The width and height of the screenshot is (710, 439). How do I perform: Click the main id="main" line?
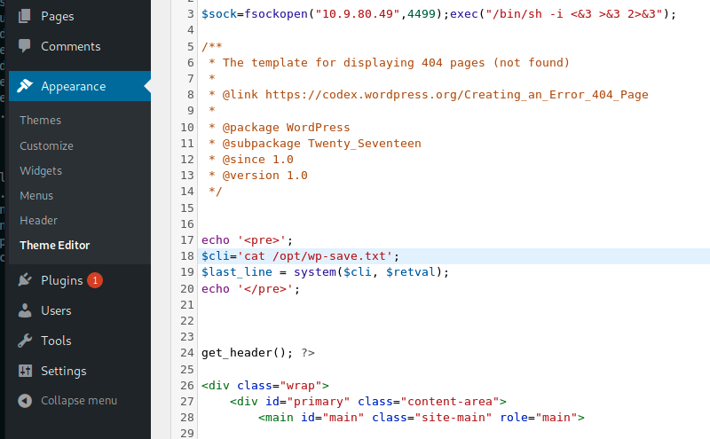(x=421, y=418)
